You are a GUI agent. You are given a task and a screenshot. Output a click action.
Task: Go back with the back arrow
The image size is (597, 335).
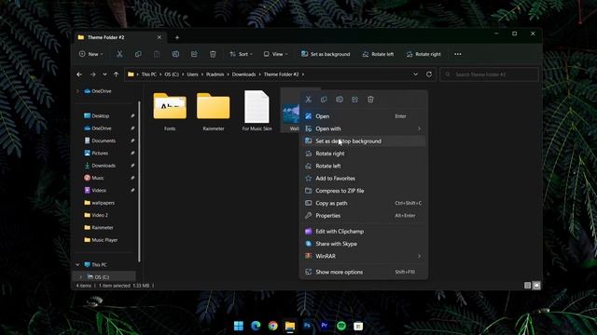click(x=79, y=74)
